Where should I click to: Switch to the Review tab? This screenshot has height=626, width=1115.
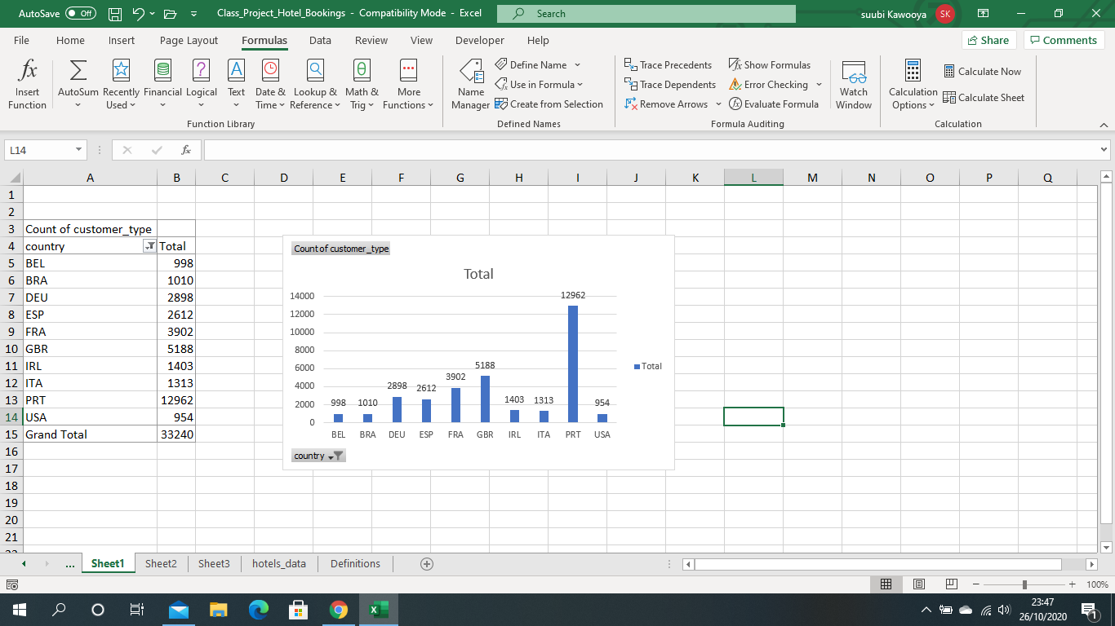click(371, 41)
